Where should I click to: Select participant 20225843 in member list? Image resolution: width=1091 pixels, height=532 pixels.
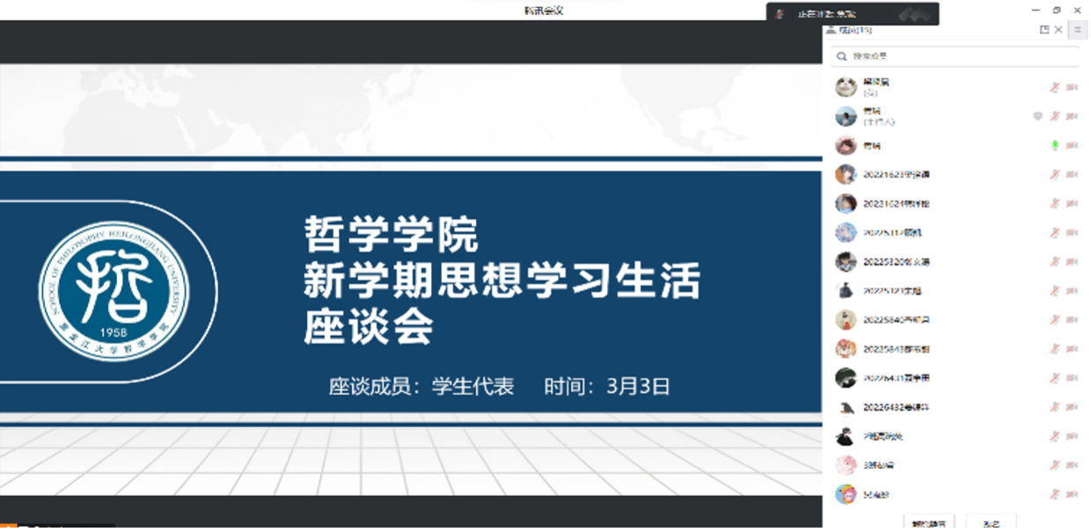[896, 349]
